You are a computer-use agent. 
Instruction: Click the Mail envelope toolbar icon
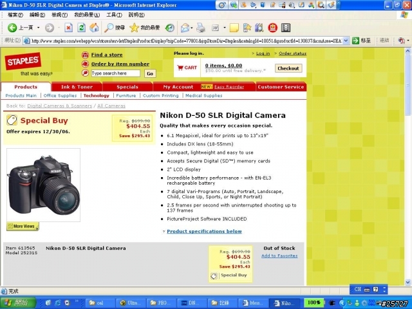(185, 28)
